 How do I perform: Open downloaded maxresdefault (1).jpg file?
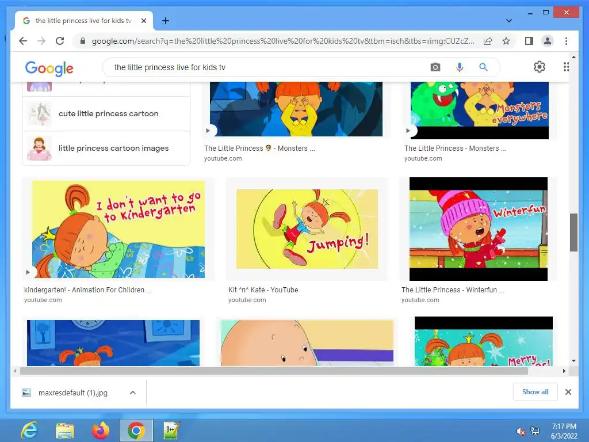pos(73,393)
